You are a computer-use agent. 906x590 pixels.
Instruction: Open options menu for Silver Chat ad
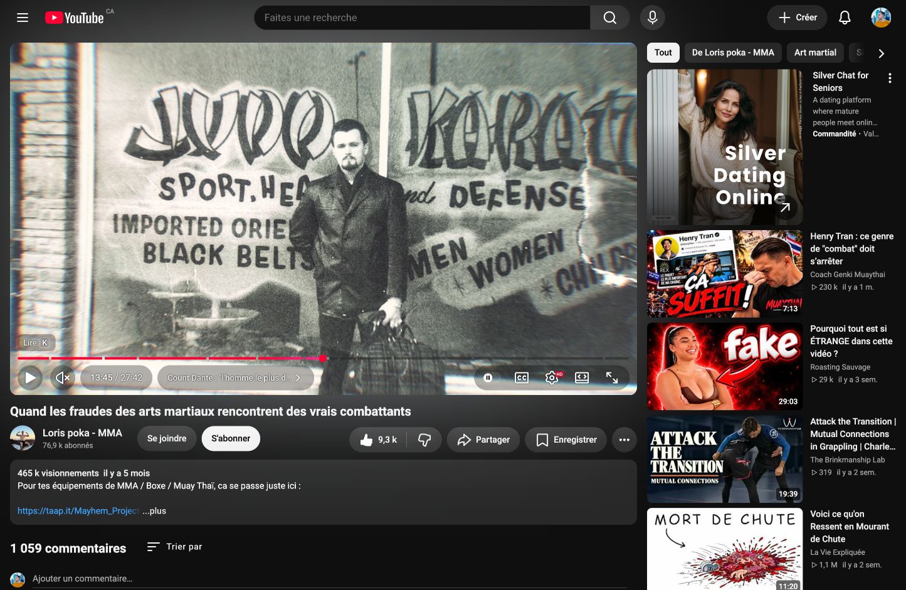890,78
